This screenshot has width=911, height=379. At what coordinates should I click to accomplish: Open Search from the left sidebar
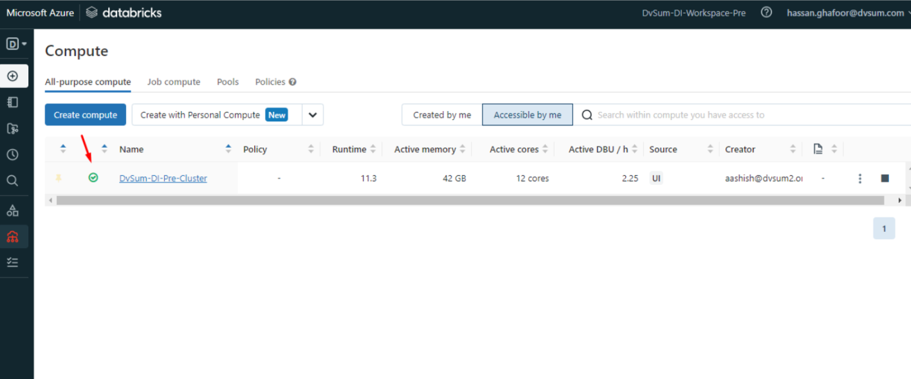(14, 180)
